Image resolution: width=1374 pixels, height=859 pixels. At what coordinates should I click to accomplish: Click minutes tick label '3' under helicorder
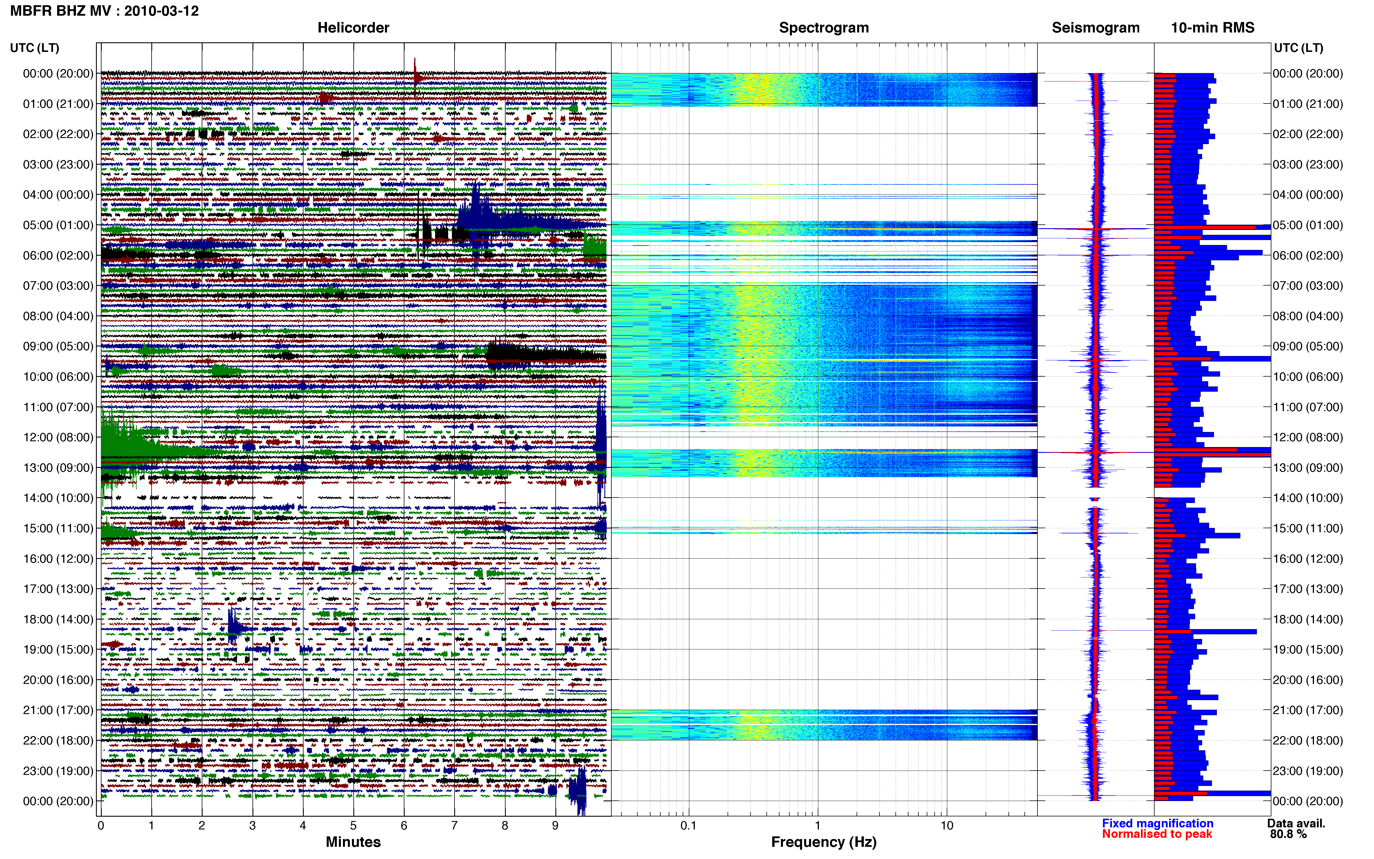(x=252, y=825)
